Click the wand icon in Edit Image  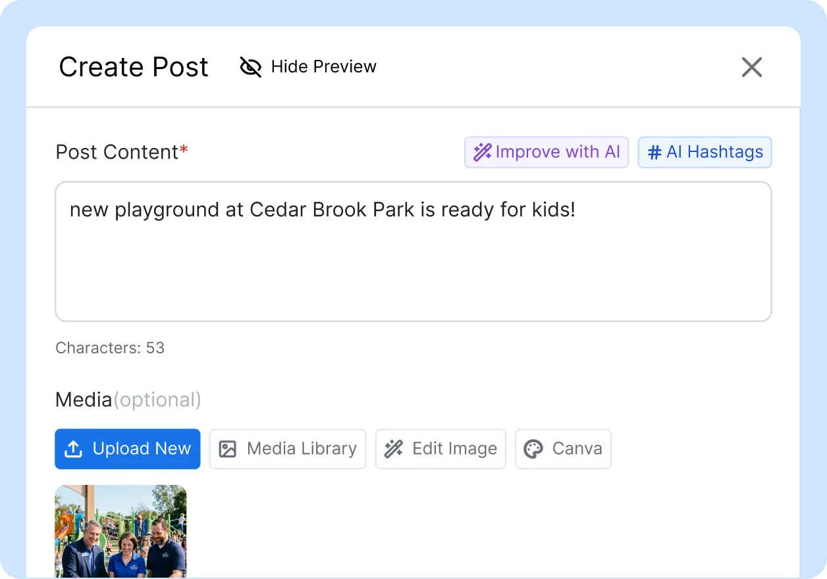394,449
